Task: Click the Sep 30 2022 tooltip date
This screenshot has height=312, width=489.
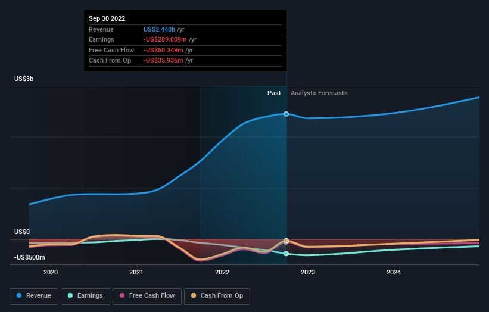Action: pos(107,18)
